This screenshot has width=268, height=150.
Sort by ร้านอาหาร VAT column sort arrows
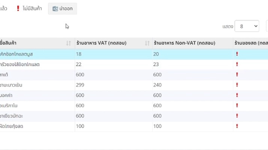147,43
